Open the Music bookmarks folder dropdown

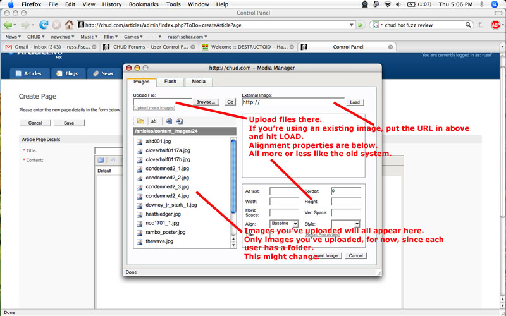(89, 37)
